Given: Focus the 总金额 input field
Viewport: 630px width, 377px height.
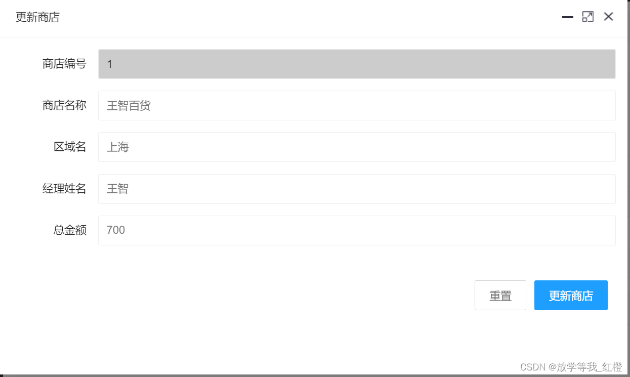Looking at the screenshot, I should (357, 230).
